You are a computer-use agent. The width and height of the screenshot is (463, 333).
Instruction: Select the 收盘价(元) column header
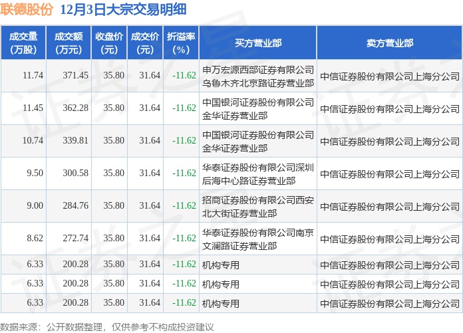point(109,43)
